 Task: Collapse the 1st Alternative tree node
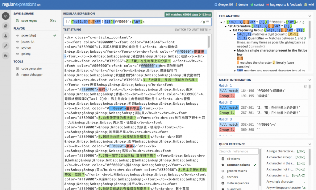(x=226, y=26)
